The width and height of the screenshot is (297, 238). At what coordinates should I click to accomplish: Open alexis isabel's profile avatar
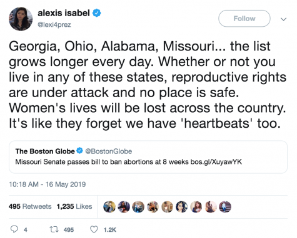tap(21, 19)
